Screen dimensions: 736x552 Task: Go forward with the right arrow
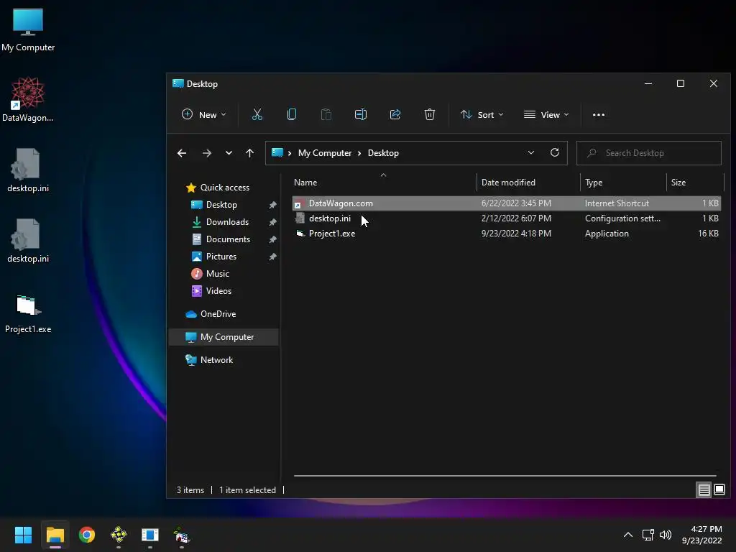click(x=206, y=153)
